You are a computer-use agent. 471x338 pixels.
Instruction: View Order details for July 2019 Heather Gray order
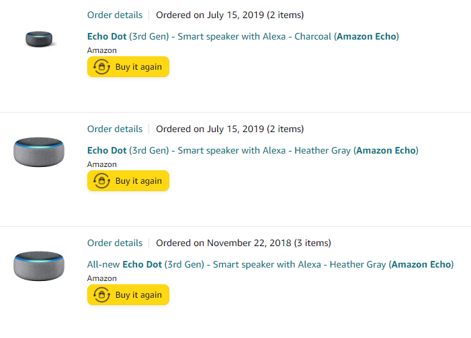115,129
